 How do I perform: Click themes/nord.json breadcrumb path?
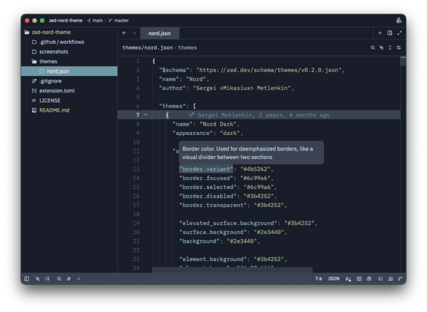click(x=148, y=47)
